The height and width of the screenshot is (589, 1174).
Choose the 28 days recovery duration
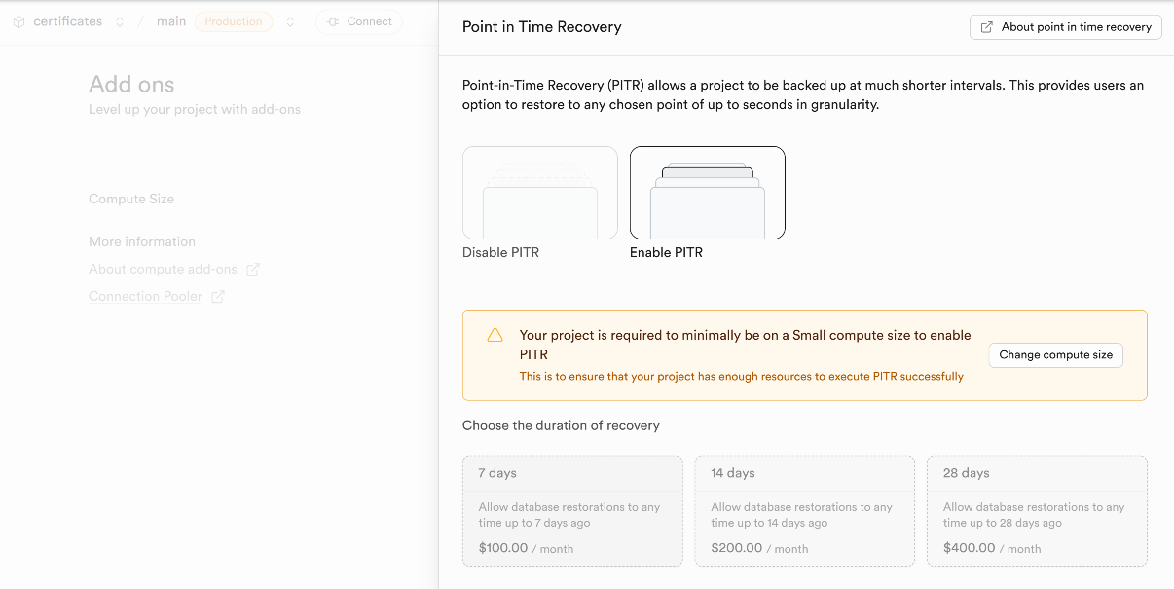[x=1036, y=510]
